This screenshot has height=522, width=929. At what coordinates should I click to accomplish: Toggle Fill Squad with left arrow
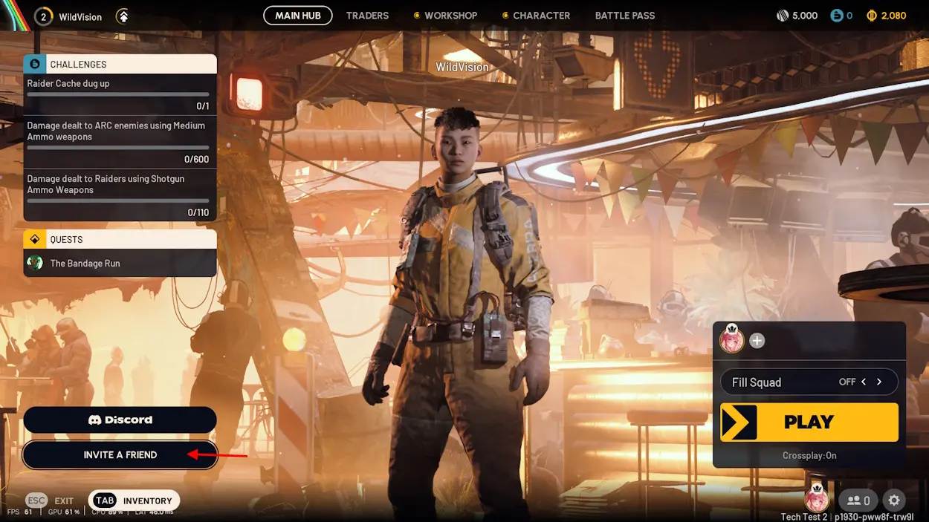coord(864,382)
